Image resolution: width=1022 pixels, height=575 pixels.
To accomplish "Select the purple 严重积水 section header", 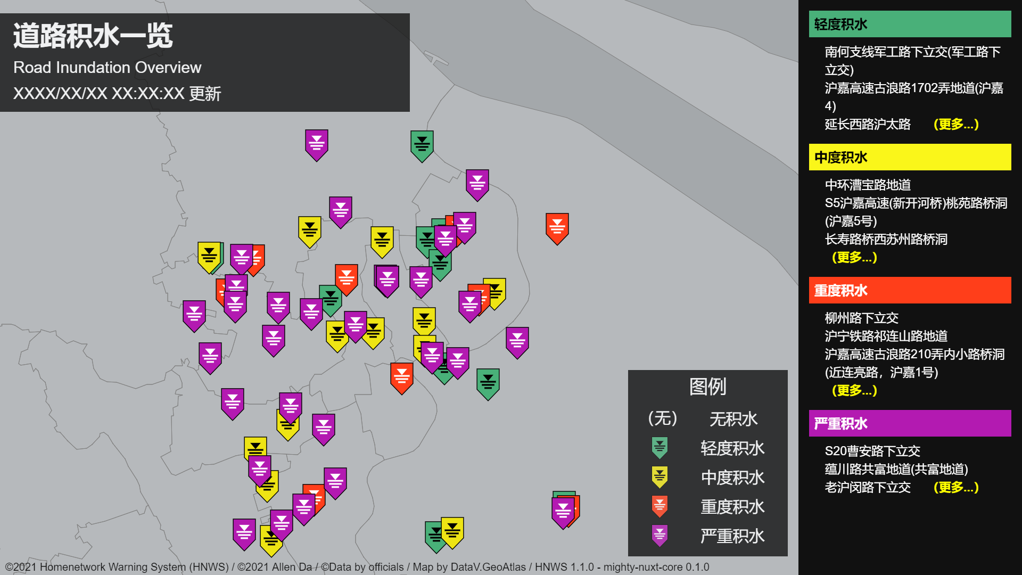I will tap(909, 423).
